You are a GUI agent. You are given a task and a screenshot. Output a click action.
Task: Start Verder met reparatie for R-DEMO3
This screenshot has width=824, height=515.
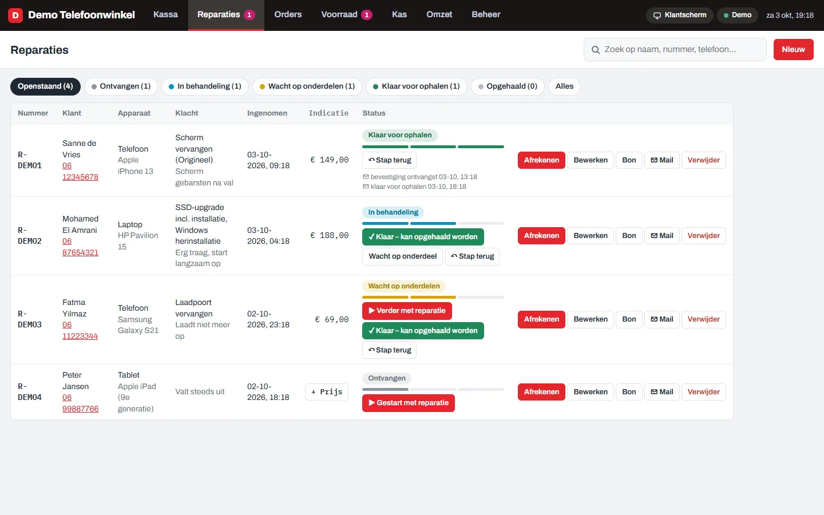[x=407, y=311]
